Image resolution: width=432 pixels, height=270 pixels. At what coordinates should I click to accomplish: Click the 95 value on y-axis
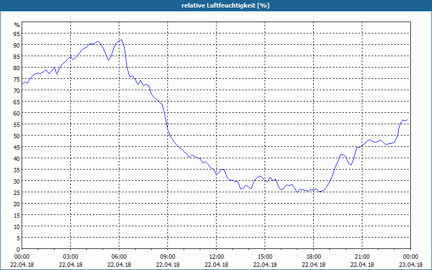click(x=17, y=33)
